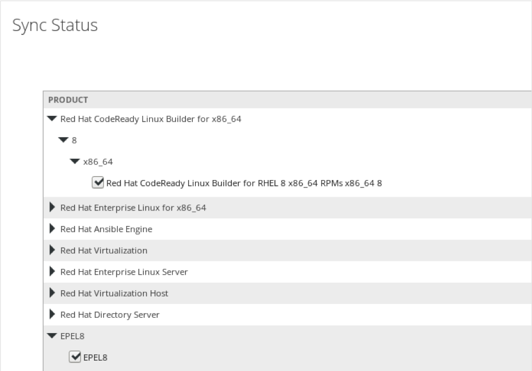Expand Red Hat Virtualization Host arrow
Screen dimensions: 532x371
click(x=53, y=293)
